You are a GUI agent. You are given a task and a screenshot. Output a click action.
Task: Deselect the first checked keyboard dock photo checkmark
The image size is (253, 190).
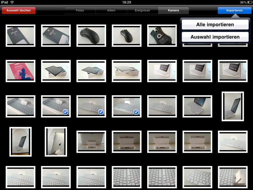[x=65, y=112]
